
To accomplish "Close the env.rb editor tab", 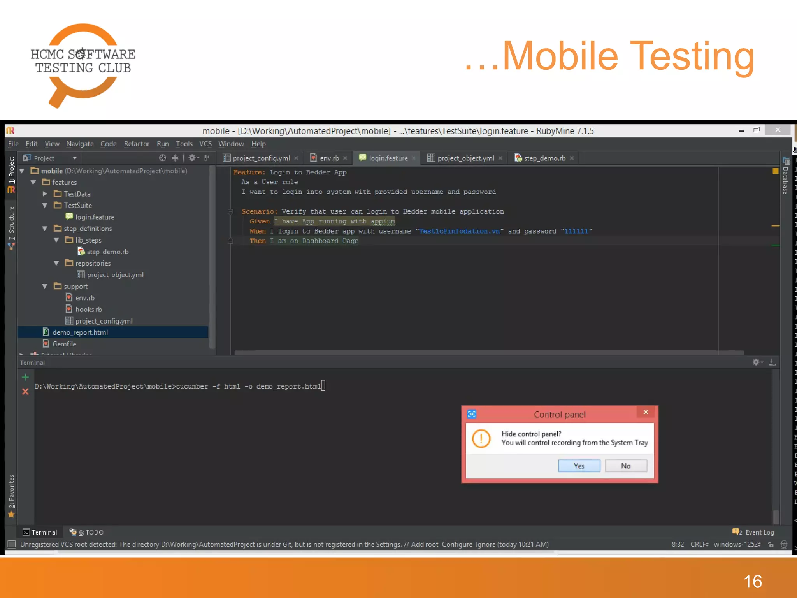I will pyautogui.click(x=345, y=158).
